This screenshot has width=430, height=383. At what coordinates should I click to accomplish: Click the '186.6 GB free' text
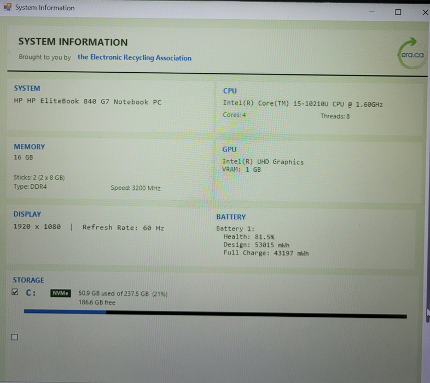tap(97, 303)
